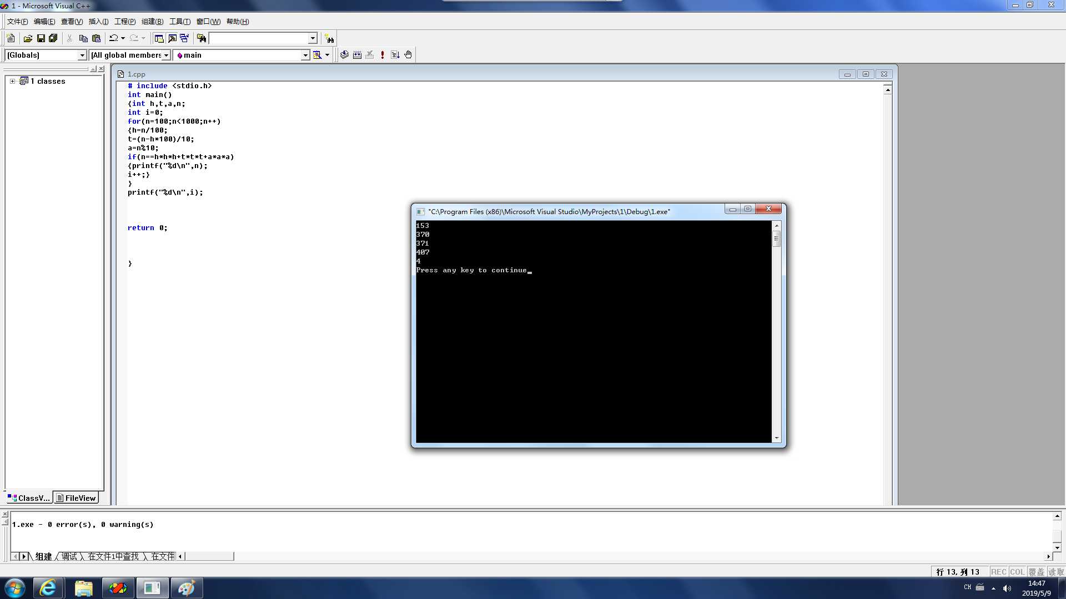Open Windows Explorer from taskbar
Screen dimensions: 1066x599
click(x=83, y=588)
